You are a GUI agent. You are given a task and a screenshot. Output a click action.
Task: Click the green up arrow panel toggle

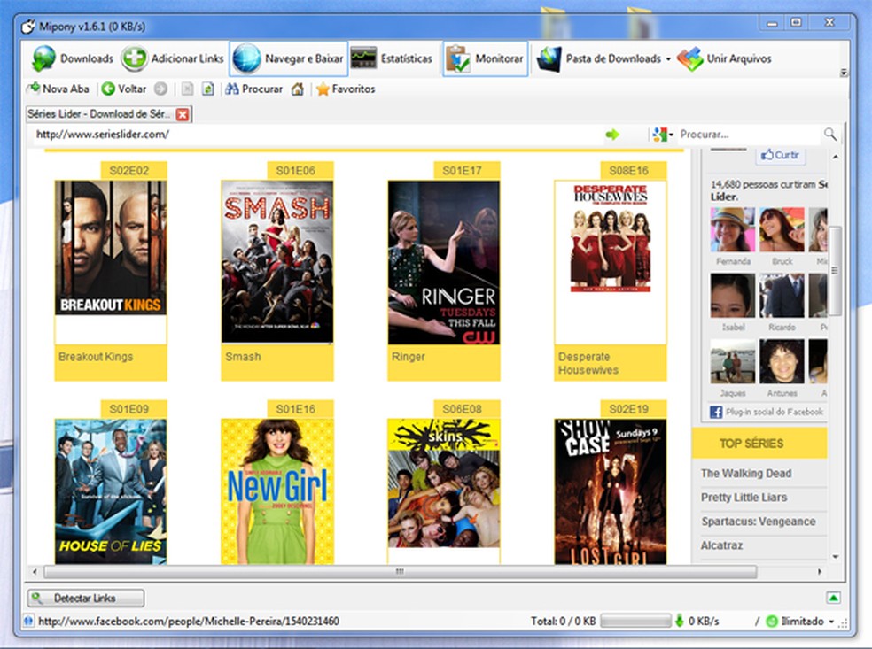(x=833, y=598)
